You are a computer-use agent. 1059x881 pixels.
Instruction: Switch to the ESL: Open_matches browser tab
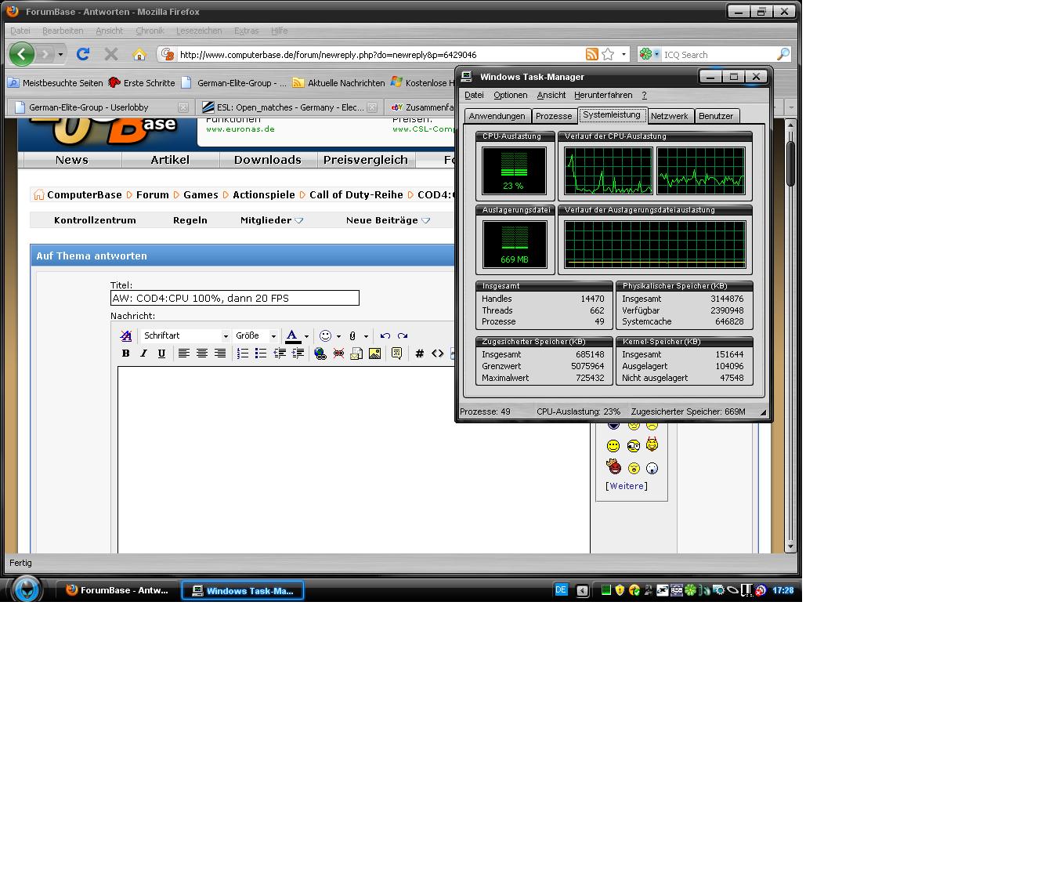[289, 107]
